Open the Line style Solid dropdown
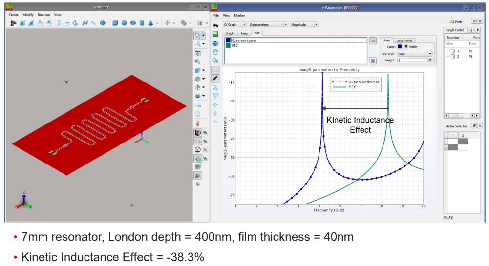 point(414,54)
